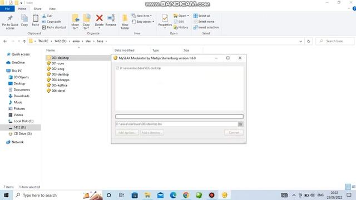Click Copy path command
The width and height of the screenshot is (356, 200).
[52, 22]
